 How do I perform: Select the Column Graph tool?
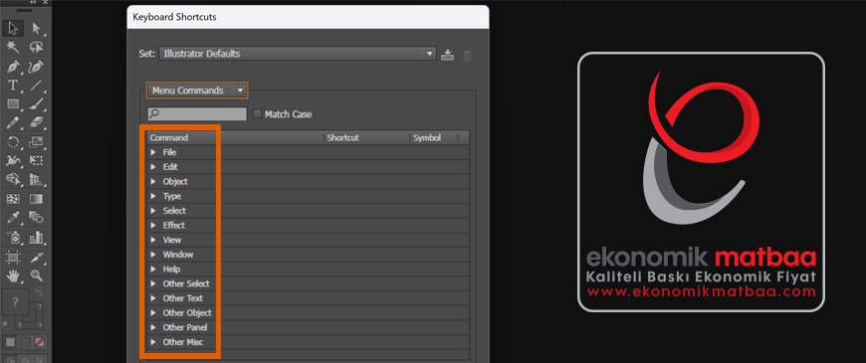tap(37, 238)
